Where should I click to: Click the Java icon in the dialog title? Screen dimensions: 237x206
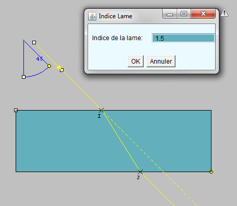tap(92, 16)
